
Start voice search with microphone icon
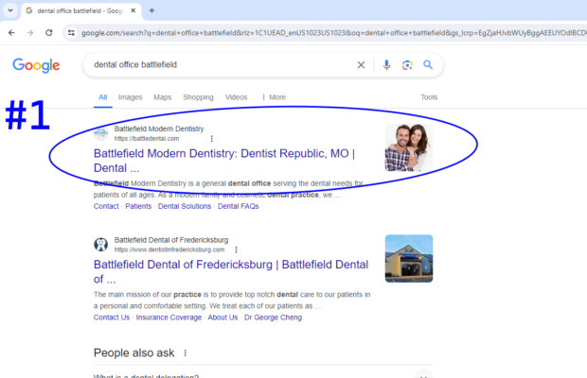point(386,65)
